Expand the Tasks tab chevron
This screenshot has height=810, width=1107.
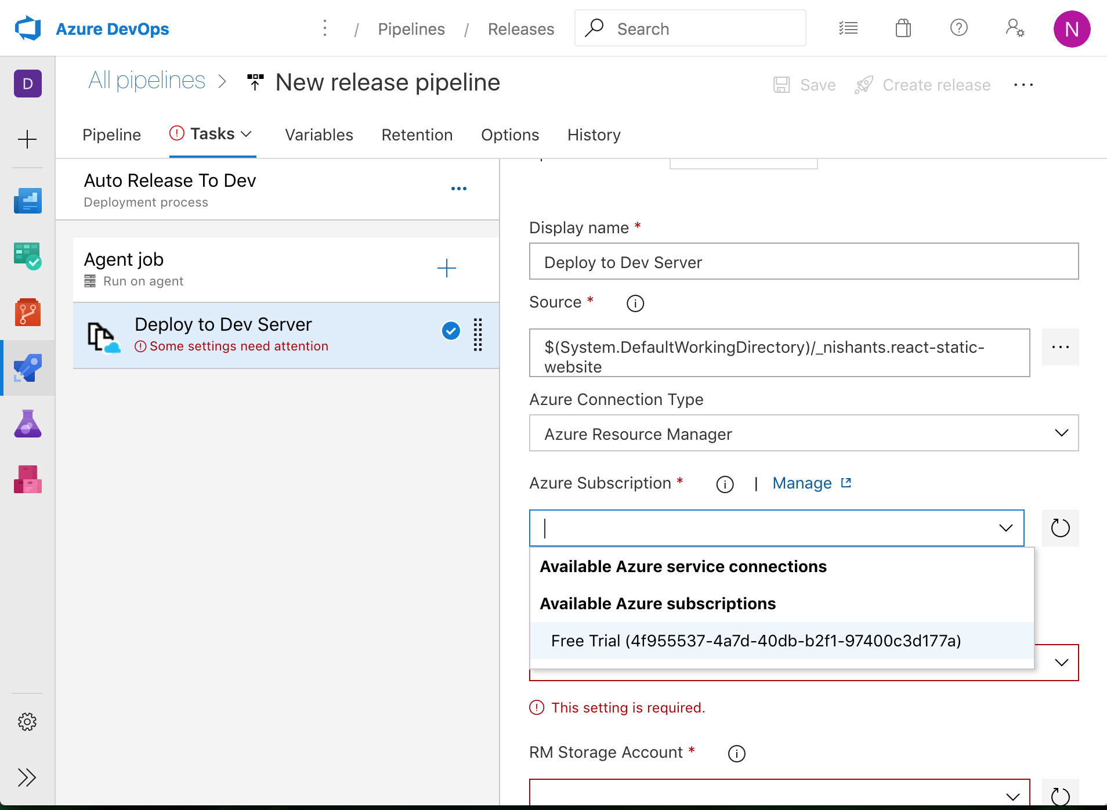246,134
